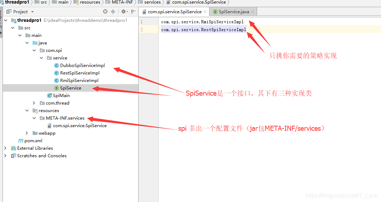The width and height of the screenshot is (381, 202).
Task: Click the com.spi.service.SpiService file icon in tree
Action: pyautogui.click(x=49, y=126)
